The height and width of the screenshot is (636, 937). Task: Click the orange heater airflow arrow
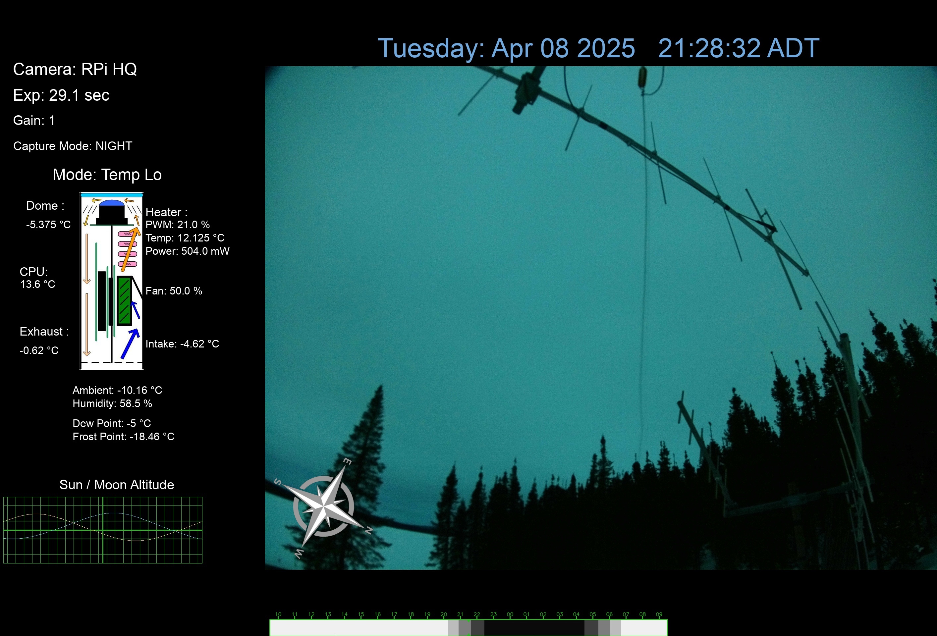130,250
